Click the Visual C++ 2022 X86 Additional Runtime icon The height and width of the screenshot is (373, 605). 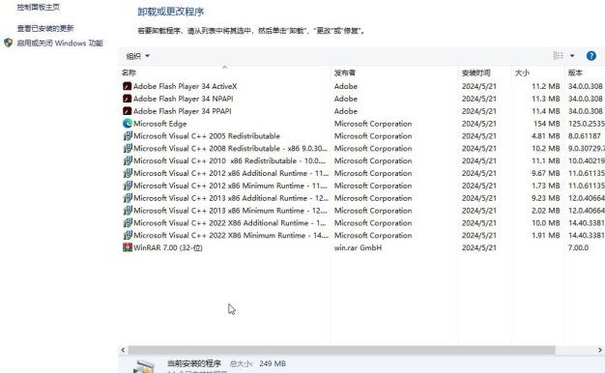[x=128, y=222]
